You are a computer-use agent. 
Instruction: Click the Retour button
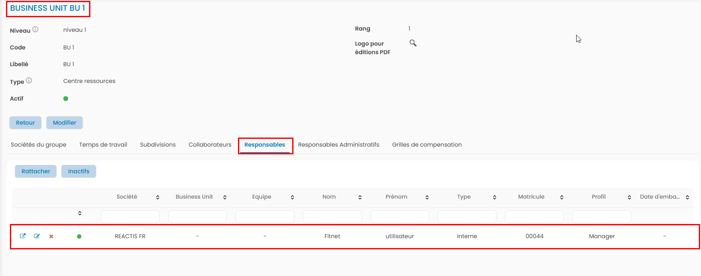(25, 123)
